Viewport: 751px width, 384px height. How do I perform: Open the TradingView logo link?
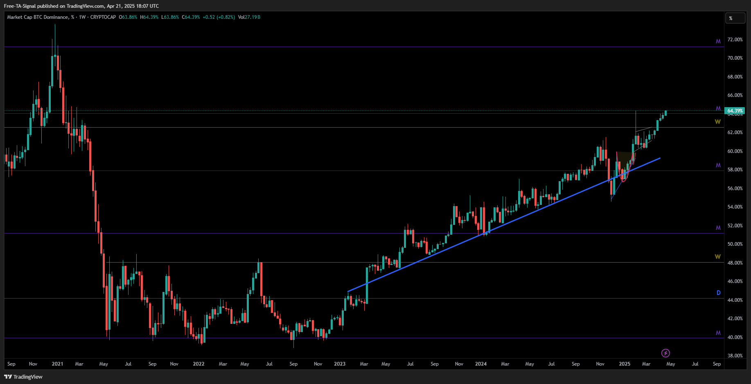tap(23, 377)
